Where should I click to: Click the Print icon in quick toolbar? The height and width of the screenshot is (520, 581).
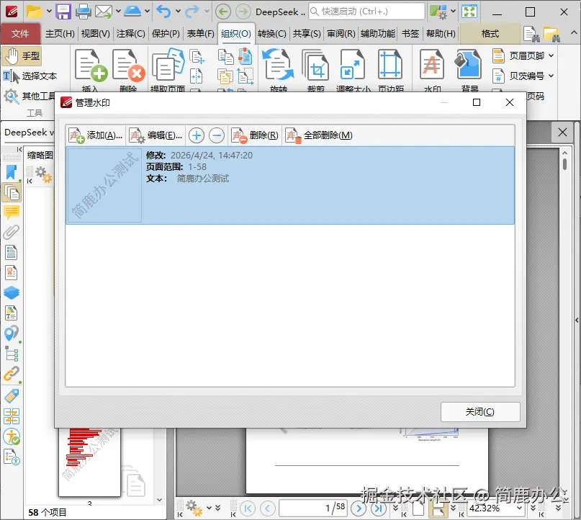click(x=84, y=12)
